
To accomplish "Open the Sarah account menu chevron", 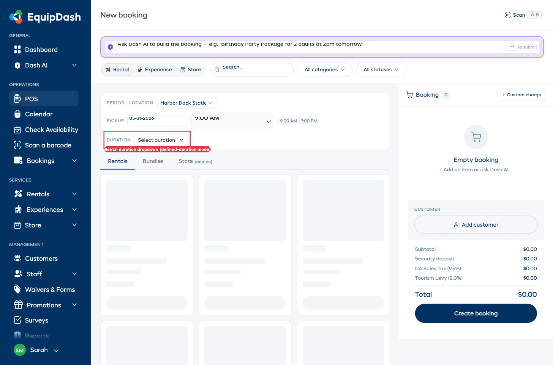I will pyautogui.click(x=56, y=351).
